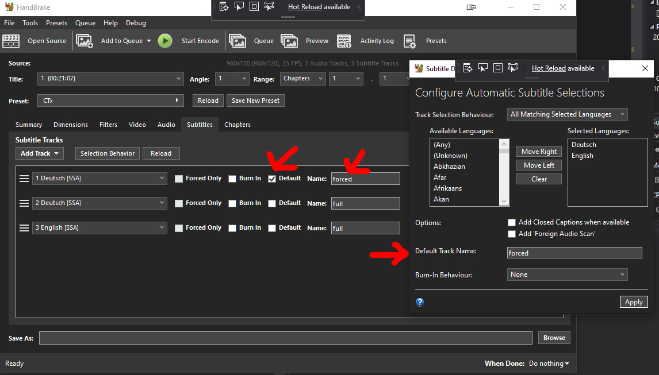Click the top debug bar select element icon
The image size is (659, 375).
(239, 7)
